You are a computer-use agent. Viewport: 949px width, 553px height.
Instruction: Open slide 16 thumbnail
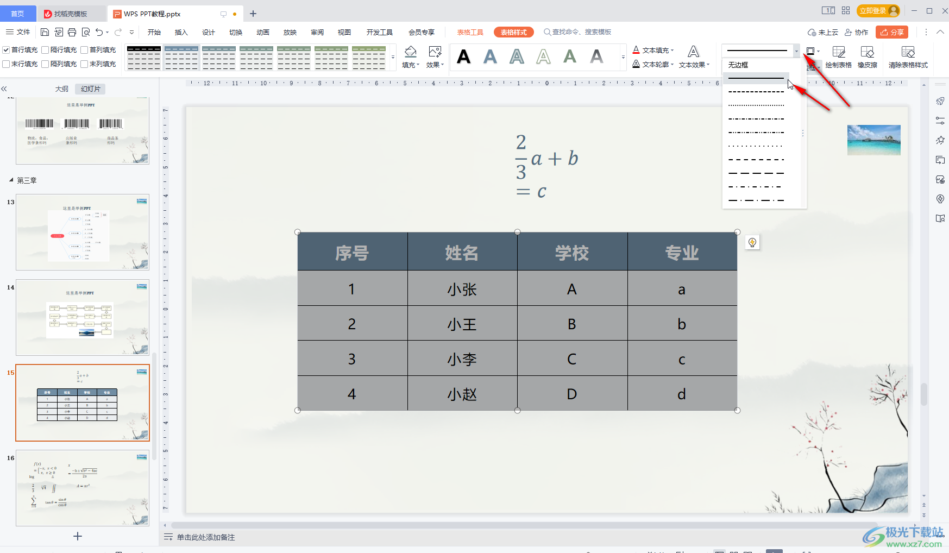(x=83, y=488)
